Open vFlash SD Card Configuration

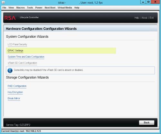click(x=22, y=63)
